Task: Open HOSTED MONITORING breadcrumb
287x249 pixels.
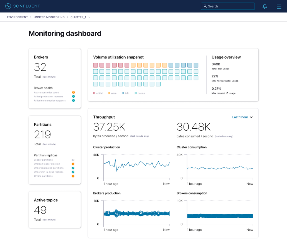Action: [x=49, y=17]
